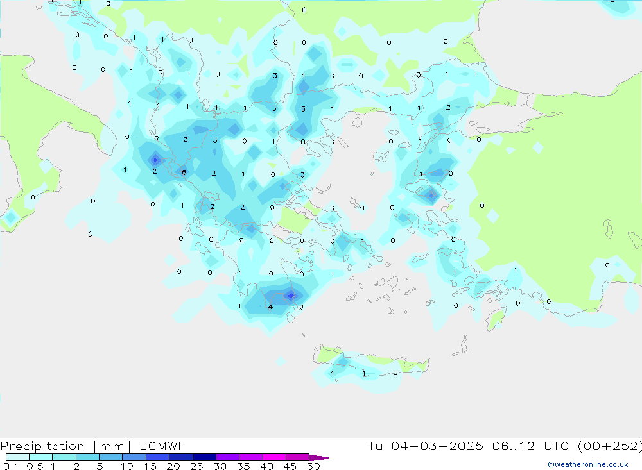Pick the 25–30 mm navy legend swatch
The image size is (642, 470).
[x=204, y=457]
